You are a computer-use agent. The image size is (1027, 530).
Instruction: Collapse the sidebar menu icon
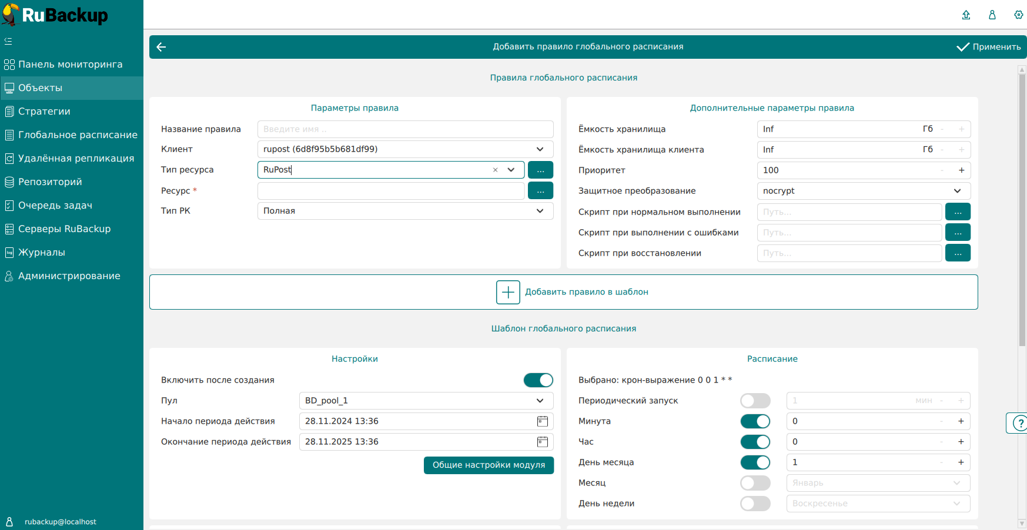tap(8, 41)
